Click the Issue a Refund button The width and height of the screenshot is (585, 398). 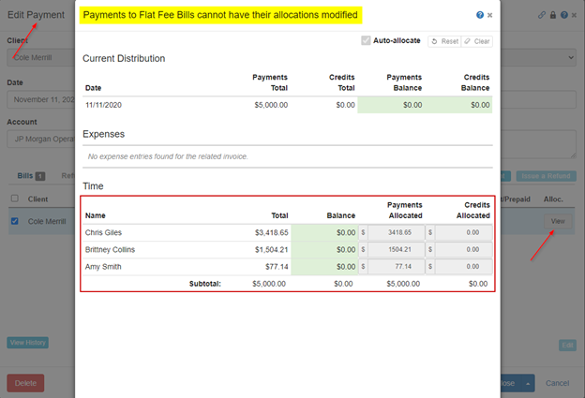tap(546, 176)
